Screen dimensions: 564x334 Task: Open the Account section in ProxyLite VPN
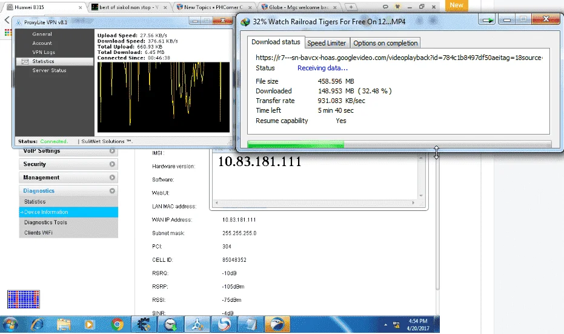pyautogui.click(x=42, y=43)
